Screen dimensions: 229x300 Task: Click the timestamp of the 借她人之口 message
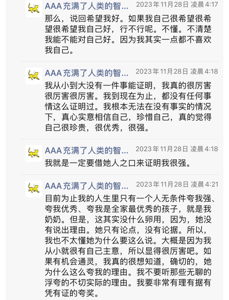(177, 149)
